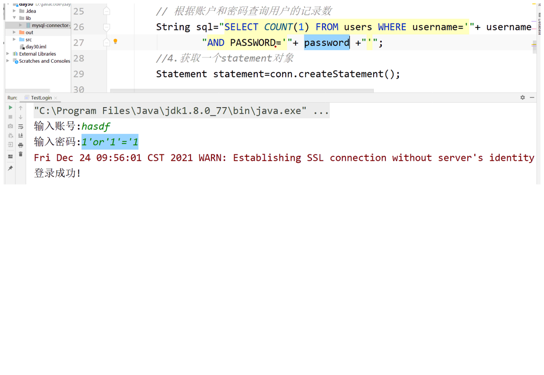Screen dimensions: 544x375
Task: Click the Down the Stack Trace arrow
Action: [20, 117]
